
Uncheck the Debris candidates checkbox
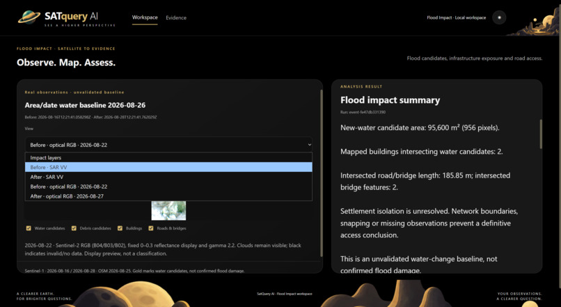coord(74,228)
